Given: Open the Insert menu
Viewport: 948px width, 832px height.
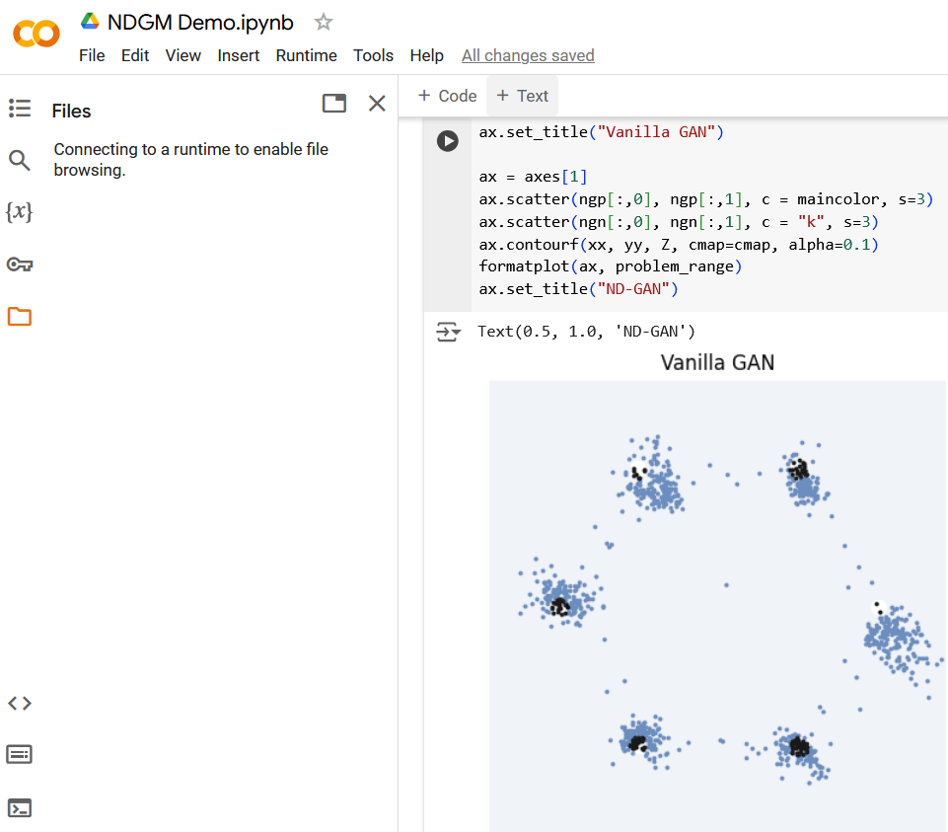Looking at the screenshot, I should pyautogui.click(x=238, y=55).
